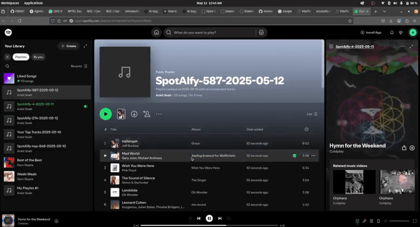Viewport: 420px width, 227px height.
Task: Click the Install App link
Action: click(x=371, y=32)
